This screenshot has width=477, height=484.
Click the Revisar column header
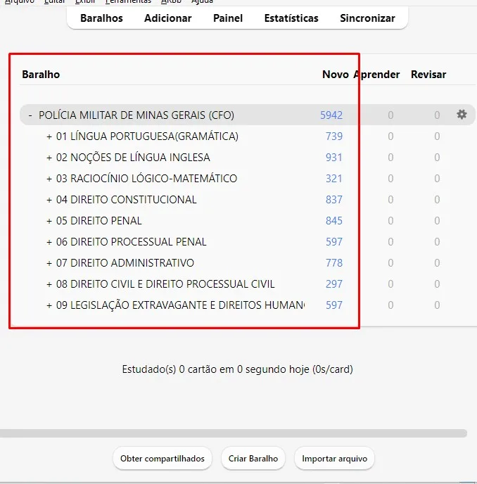pyautogui.click(x=428, y=75)
